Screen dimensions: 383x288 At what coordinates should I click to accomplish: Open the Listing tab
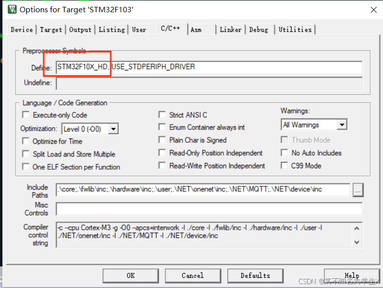(x=112, y=30)
